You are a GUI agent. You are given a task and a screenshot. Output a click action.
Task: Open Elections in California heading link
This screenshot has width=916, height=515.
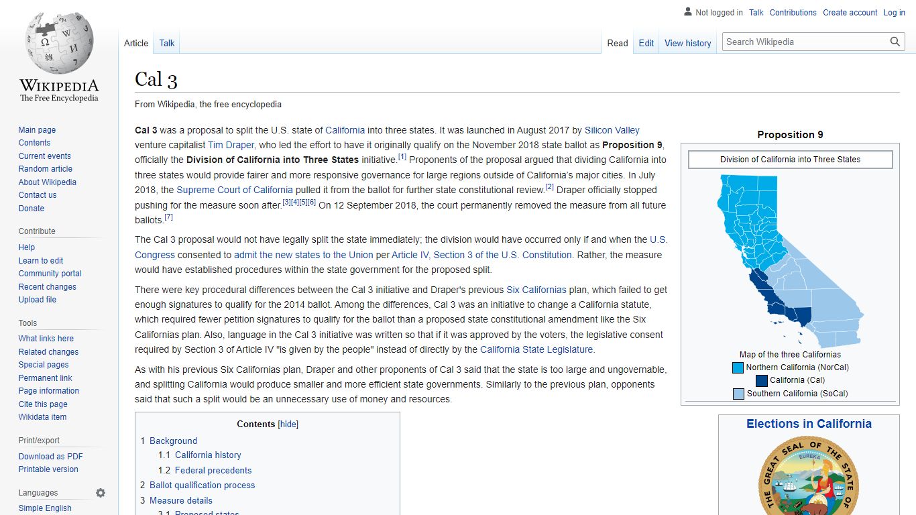coord(809,424)
